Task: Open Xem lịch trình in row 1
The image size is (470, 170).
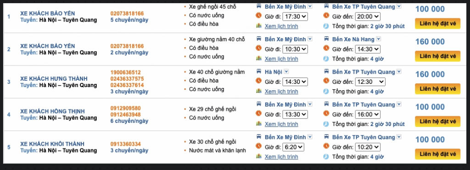Action: [281, 26]
